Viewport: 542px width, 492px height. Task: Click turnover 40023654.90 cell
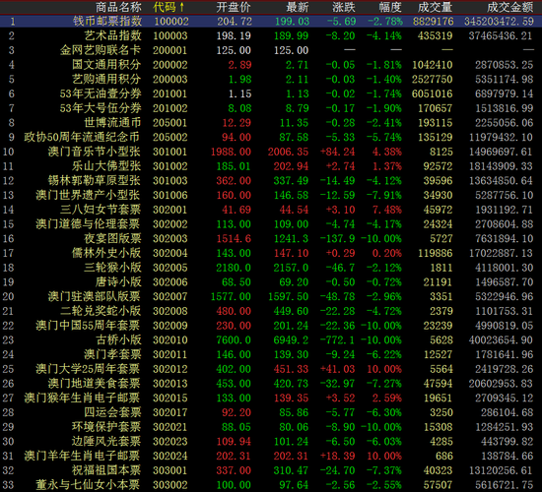pyautogui.click(x=501, y=340)
